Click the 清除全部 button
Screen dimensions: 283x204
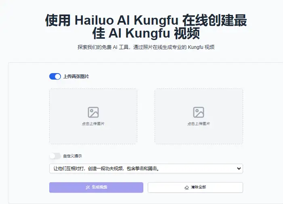195,187
